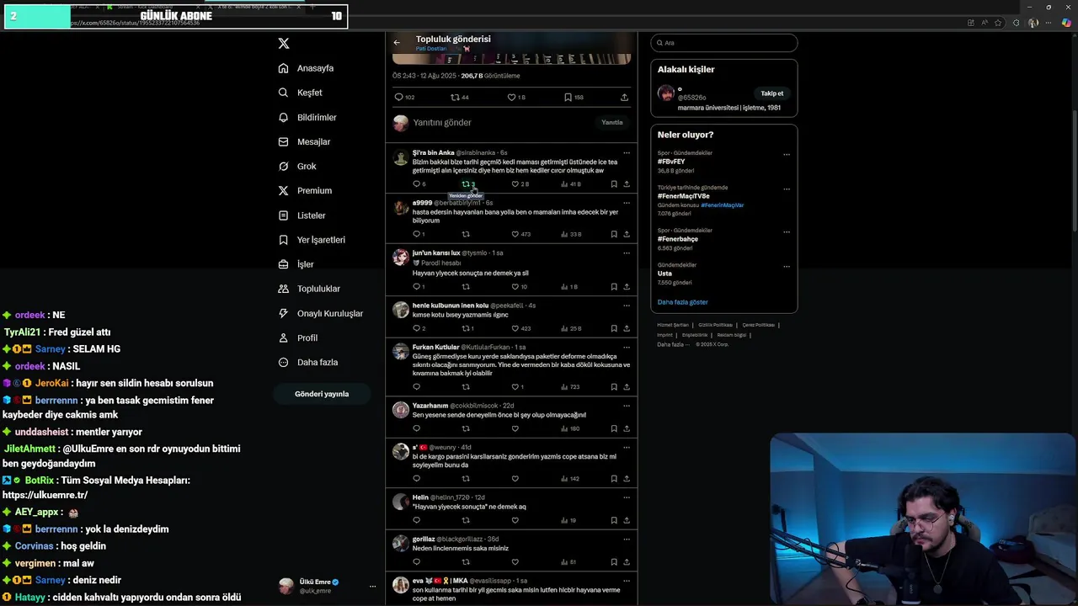View analytics of a9999's reply, 33 B
This screenshot has height=606, width=1078.
pos(571,234)
